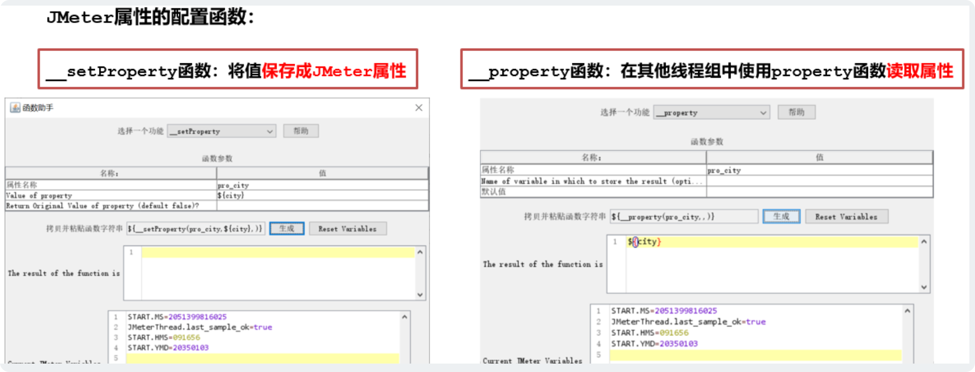Click the empty result line in setProperty dialog

[278, 253]
